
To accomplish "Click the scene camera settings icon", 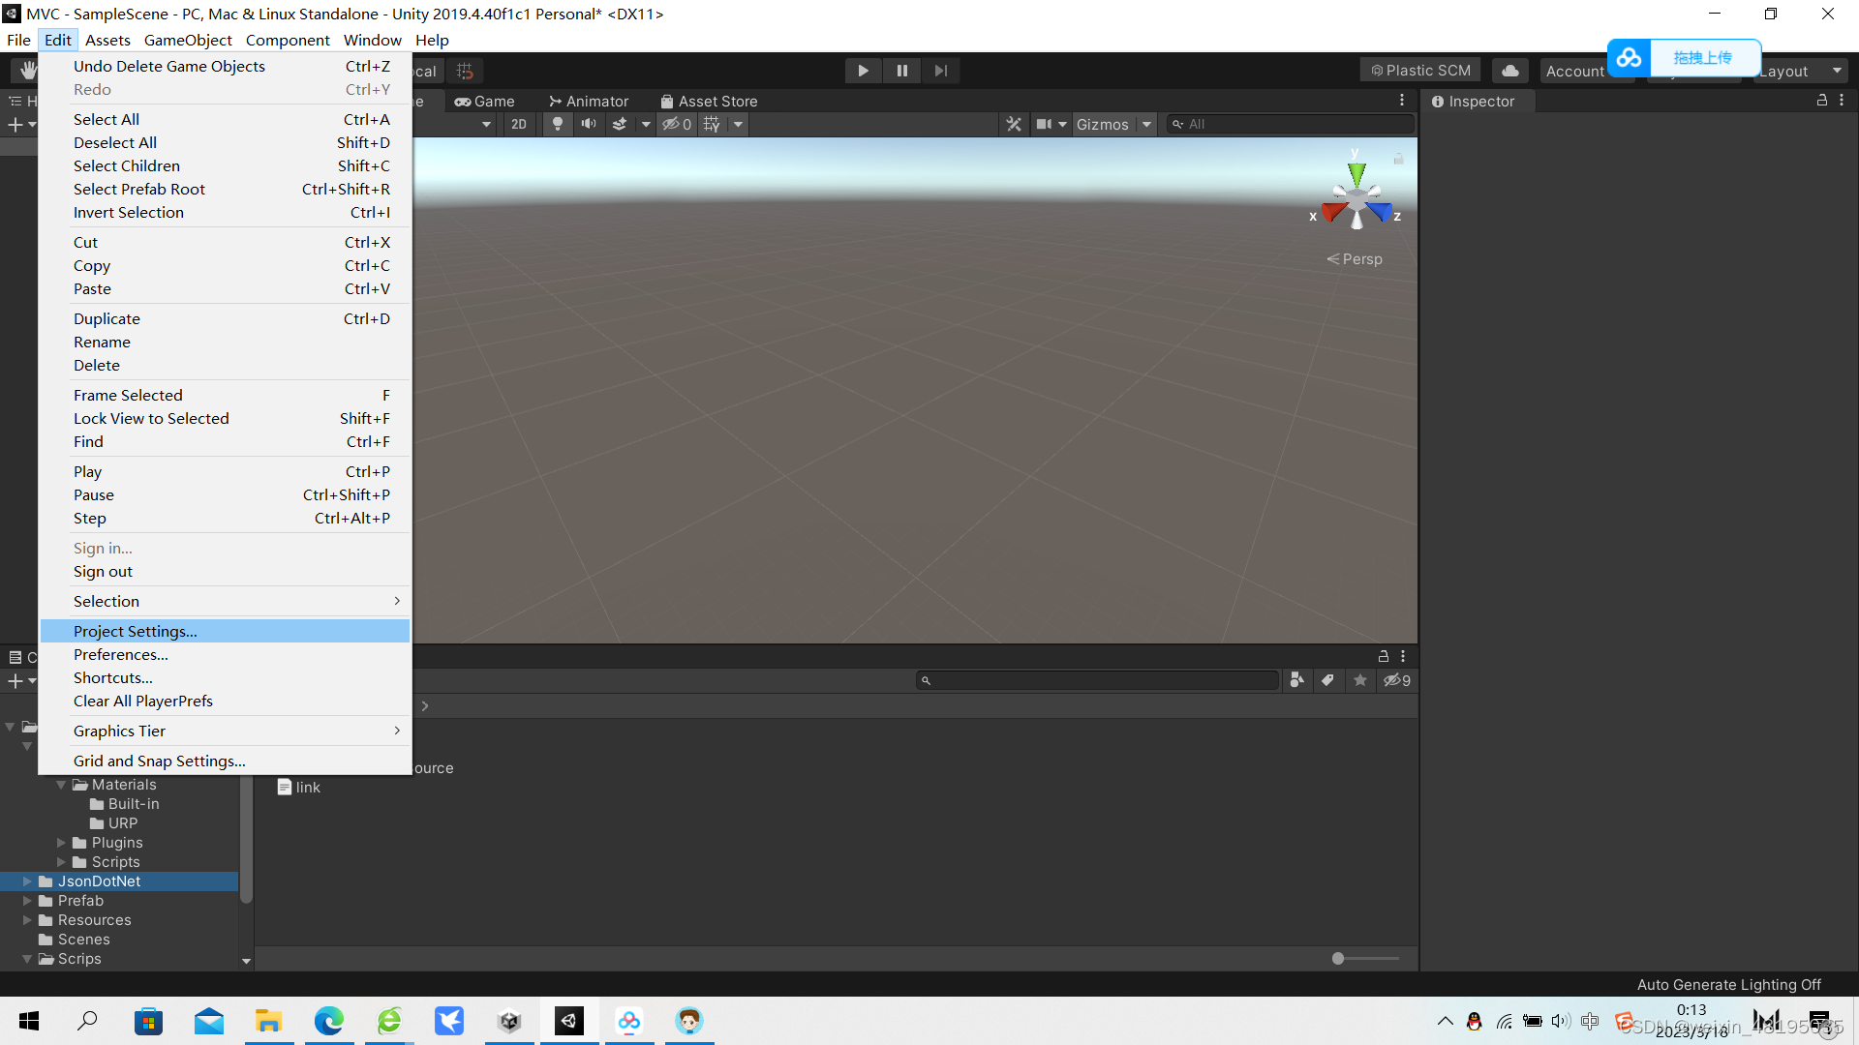I will click(x=1044, y=124).
